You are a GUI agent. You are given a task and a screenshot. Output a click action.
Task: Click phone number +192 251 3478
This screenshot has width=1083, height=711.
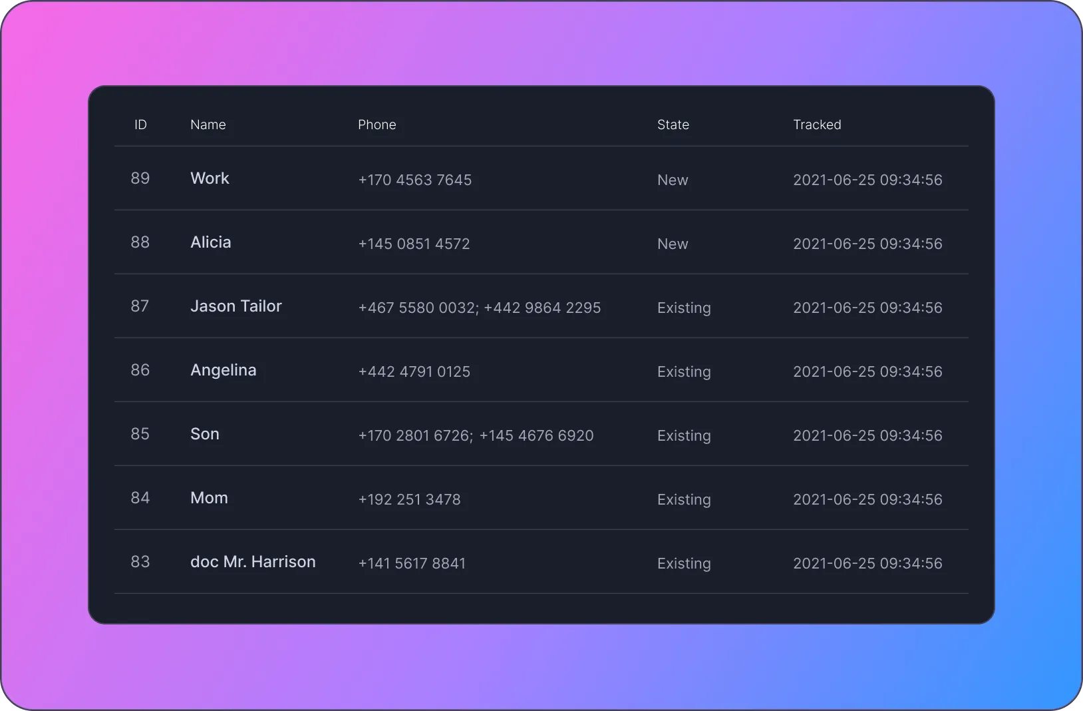click(409, 499)
